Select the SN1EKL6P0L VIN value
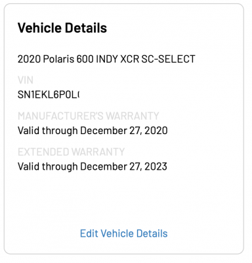Viewport: 252px width, 263px height. point(49,95)
